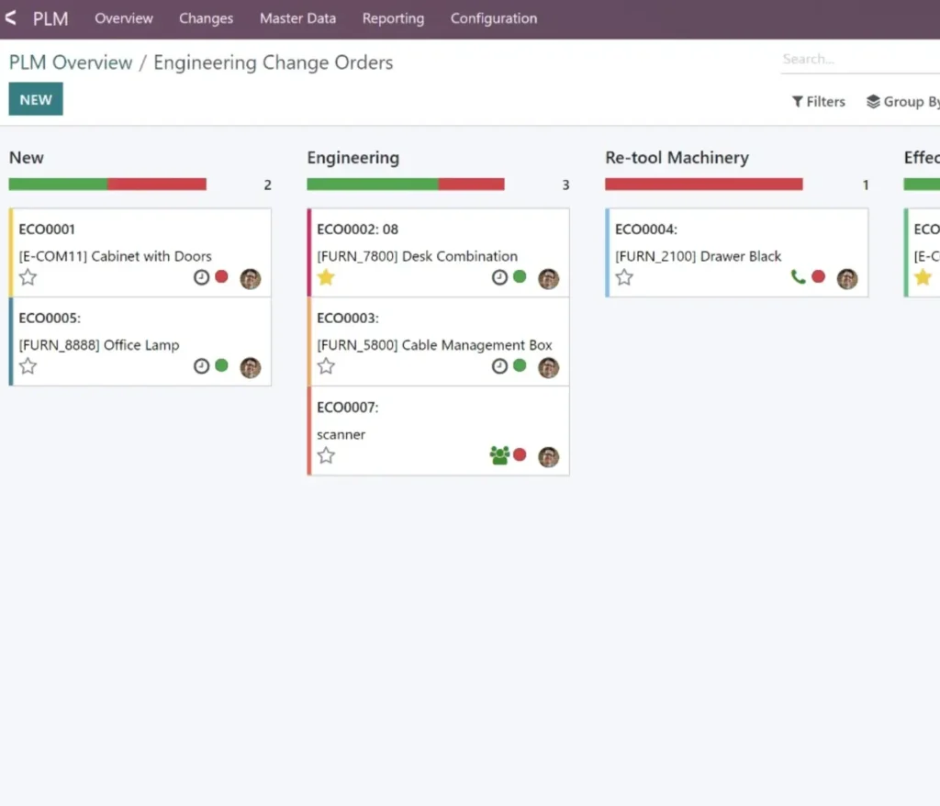Open the Filters dropdown
This screenshot has width=940, height=806.
pos(818,102)
